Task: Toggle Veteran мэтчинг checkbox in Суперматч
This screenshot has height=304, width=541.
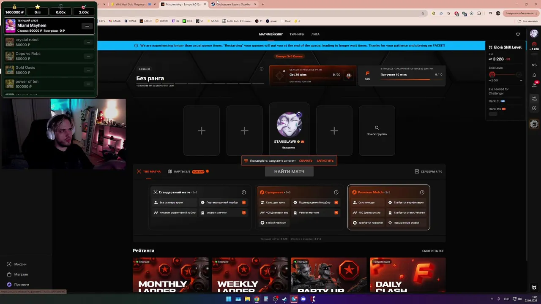Action: click(x=336, y=212)
